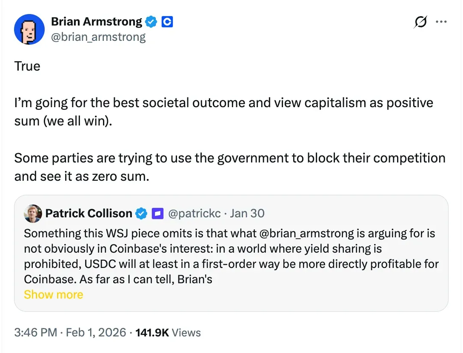Expand the quoted tweet with Show more
The image size is (463, 353).
[53, 294]
